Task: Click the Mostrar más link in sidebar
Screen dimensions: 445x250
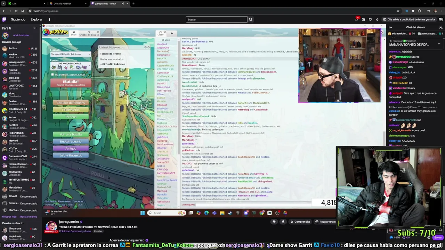Action: 9,217
